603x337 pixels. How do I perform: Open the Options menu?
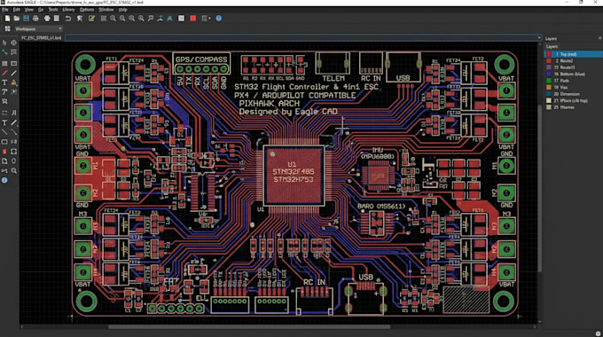[x=87, y=10]
